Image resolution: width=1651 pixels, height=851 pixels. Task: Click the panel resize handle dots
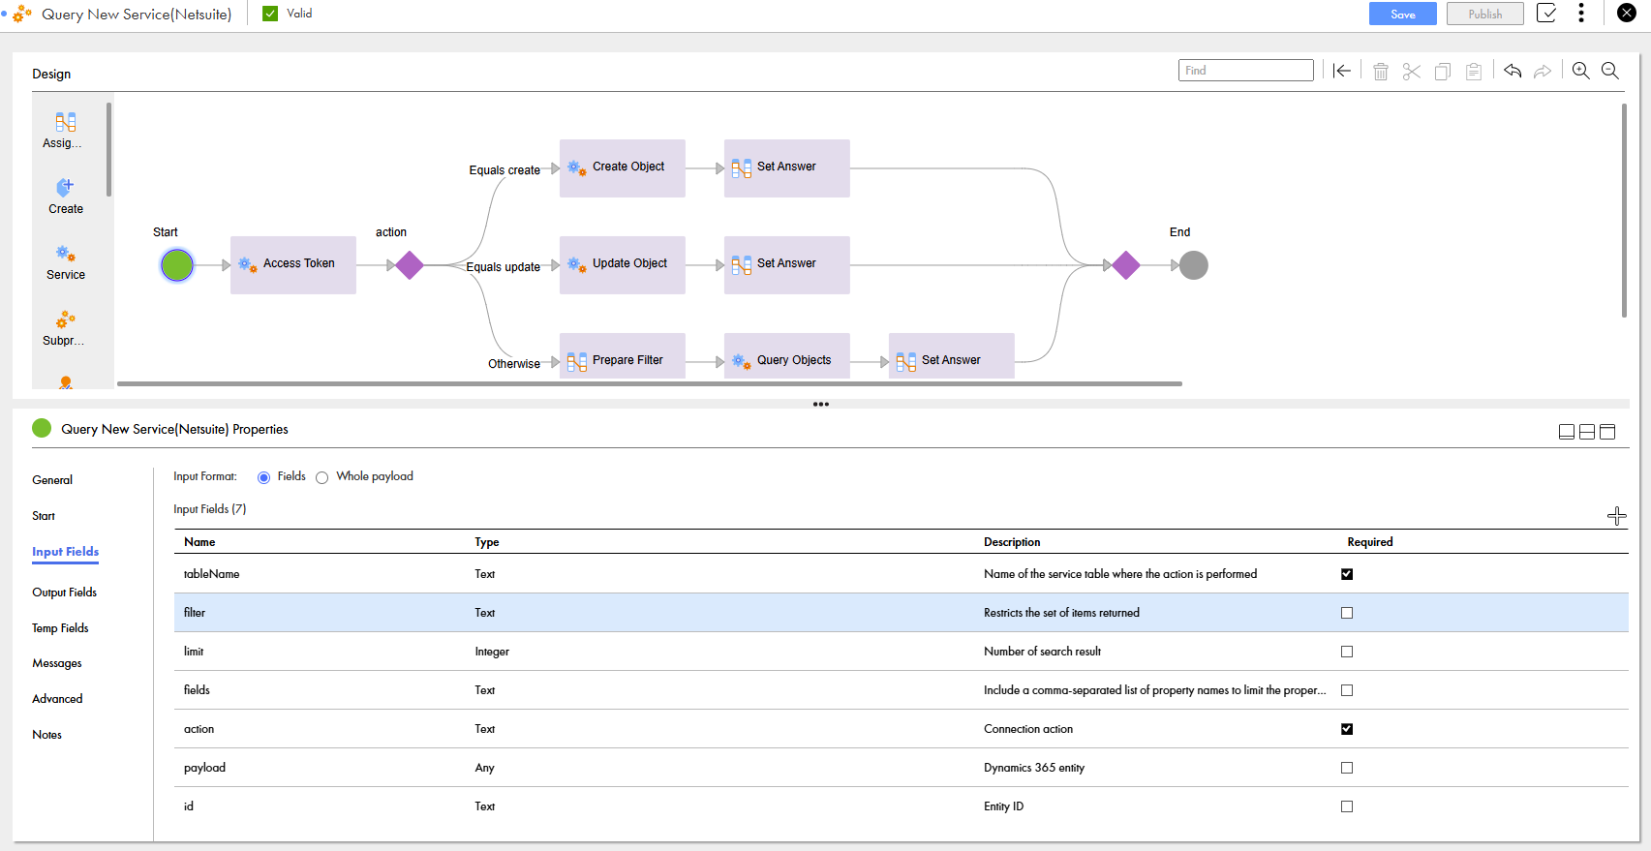(821, 404)
